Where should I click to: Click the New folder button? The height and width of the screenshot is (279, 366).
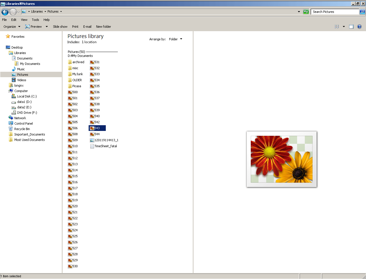[x=103, y=27]
